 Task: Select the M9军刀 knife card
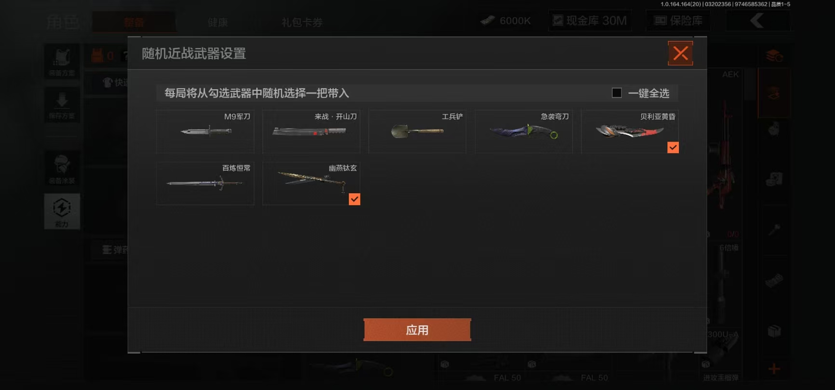pos(205,131)
